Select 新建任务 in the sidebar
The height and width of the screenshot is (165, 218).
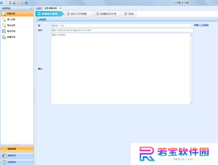click(x=17, y=14)
